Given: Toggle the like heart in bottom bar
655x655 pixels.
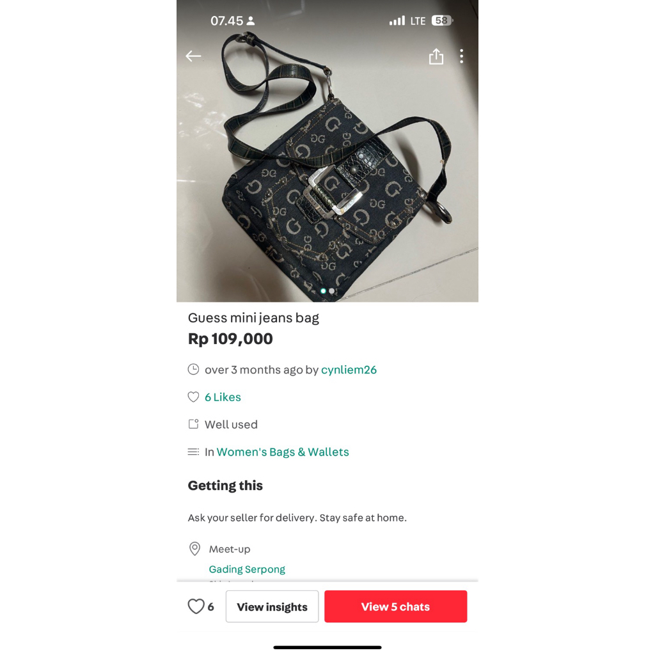Looking at the screenshot, I should (196, 606).
